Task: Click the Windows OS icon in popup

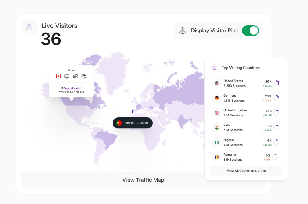Action: 75,76
